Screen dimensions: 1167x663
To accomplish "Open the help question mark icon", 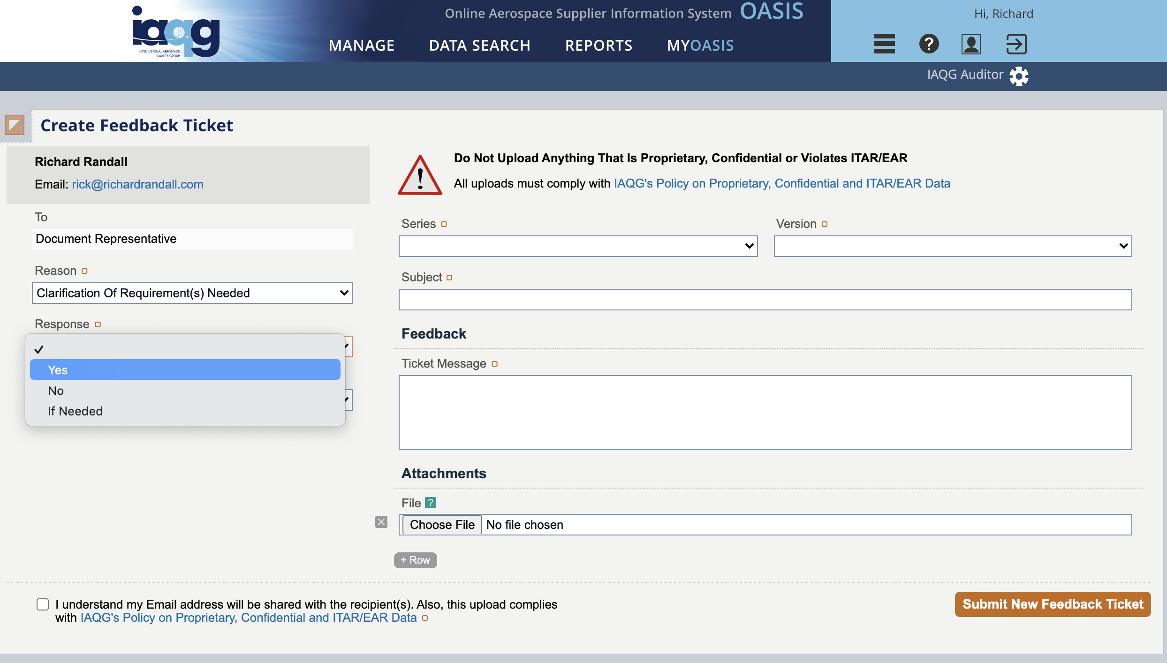I will coord(929,44).
